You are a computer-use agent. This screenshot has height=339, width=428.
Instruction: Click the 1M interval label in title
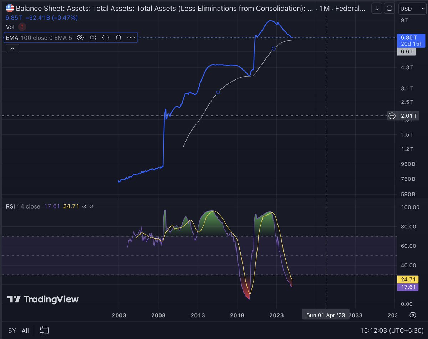click(x=324, y=8)
